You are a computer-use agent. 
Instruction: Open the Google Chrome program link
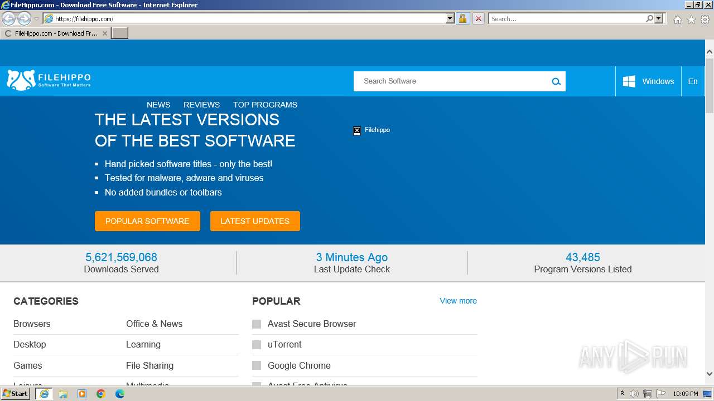(299, 366)
